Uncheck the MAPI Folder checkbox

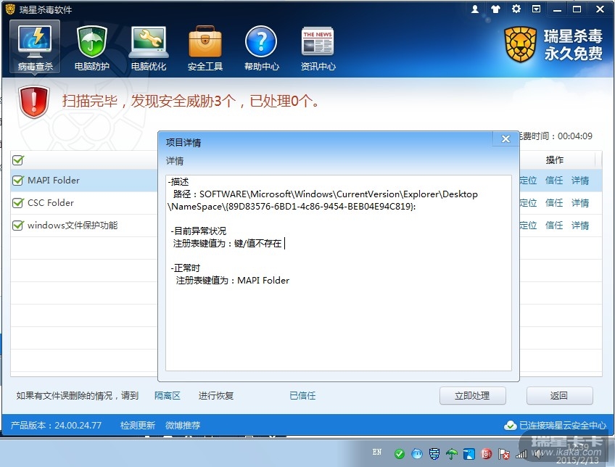18,181
